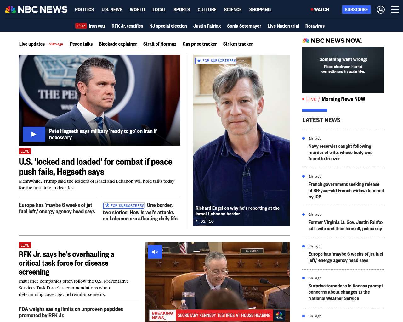Screen dimensions: 403x322
Task: Open the Politics menu section
Action: [84, 10]
